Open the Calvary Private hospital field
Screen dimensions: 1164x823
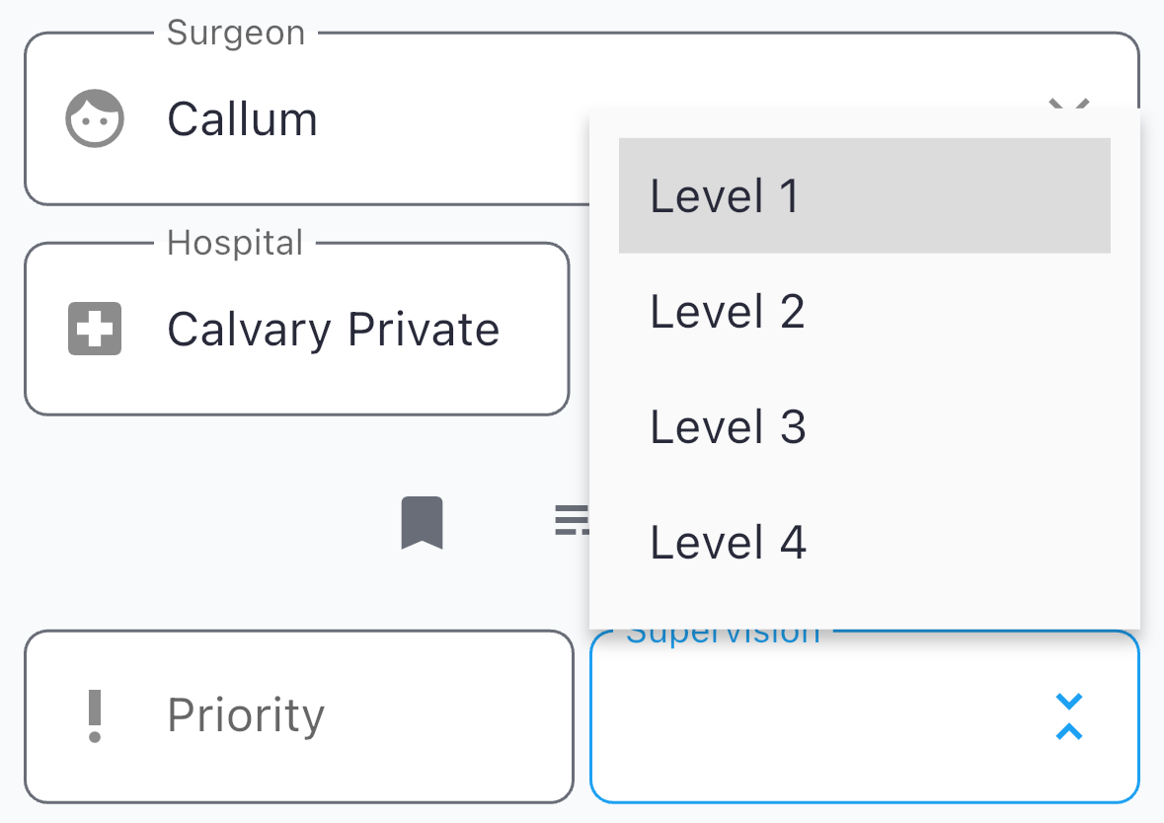(x=333, y=329)
